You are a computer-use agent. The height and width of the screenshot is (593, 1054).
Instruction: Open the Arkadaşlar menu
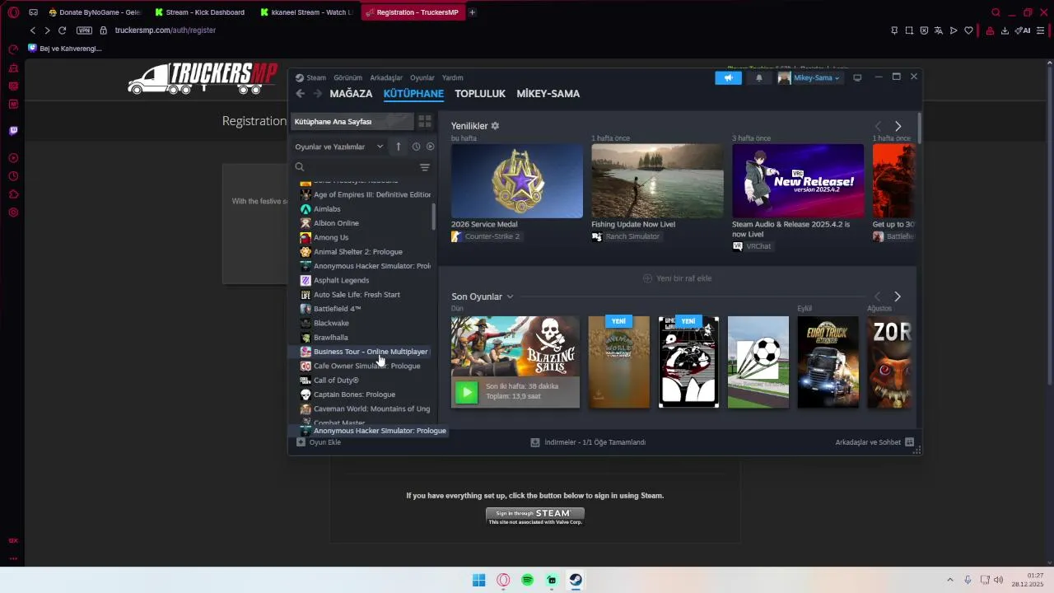tap(386, 78)
